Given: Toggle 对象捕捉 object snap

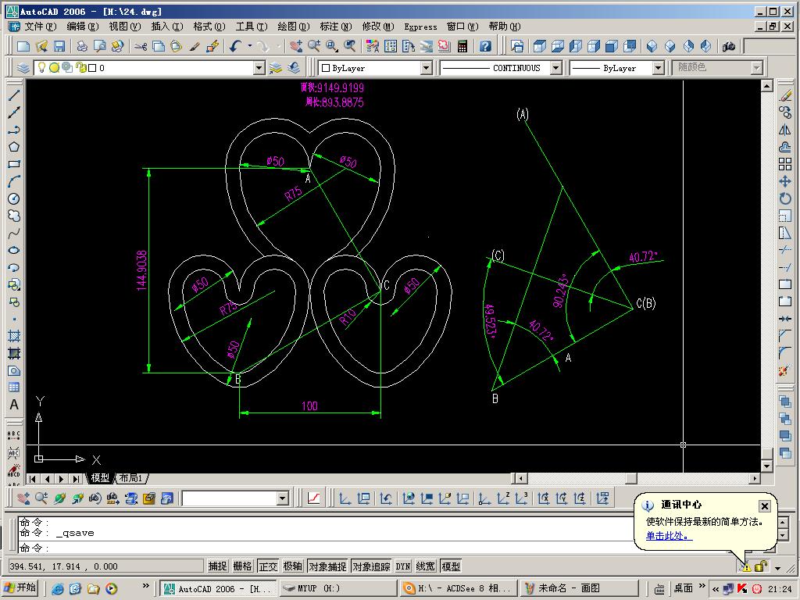Looking at the screenshot, I should 327,566.
